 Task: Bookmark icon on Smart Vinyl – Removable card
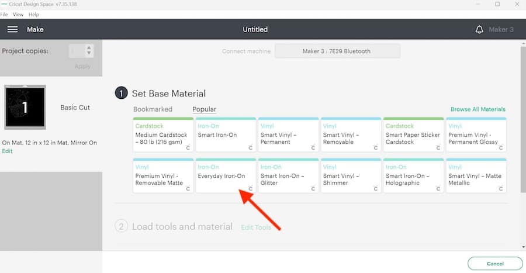376,147
